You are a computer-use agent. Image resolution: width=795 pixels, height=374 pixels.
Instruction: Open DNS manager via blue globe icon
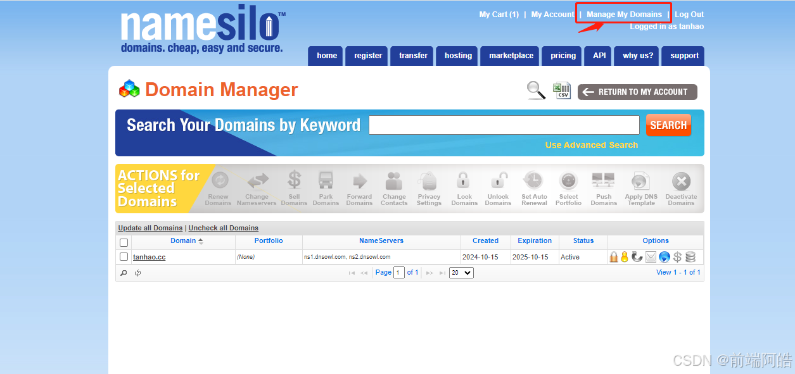[665, 257]
